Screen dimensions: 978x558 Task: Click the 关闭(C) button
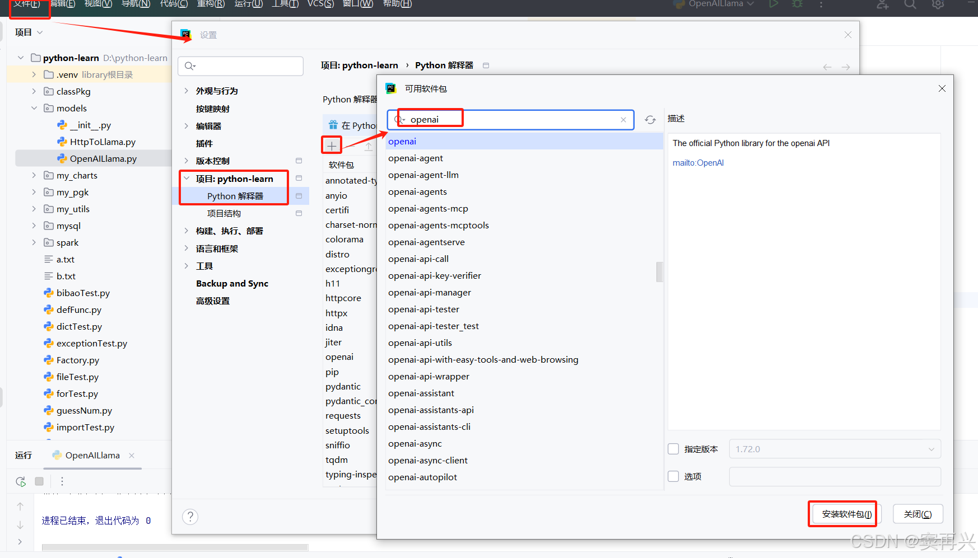tap(918, 514)
